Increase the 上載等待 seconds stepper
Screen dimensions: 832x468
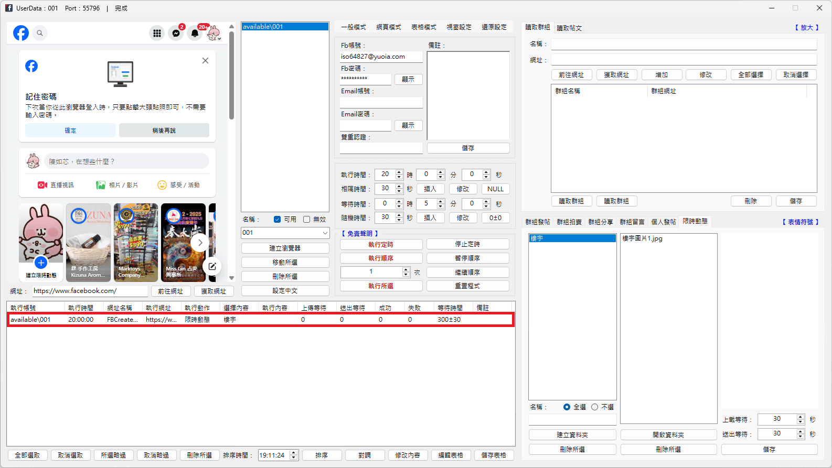(x=801, y=417)
